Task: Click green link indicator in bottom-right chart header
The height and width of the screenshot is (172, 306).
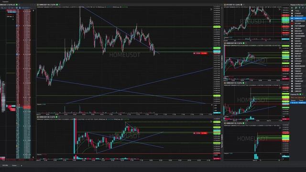Action: (243, 123)
